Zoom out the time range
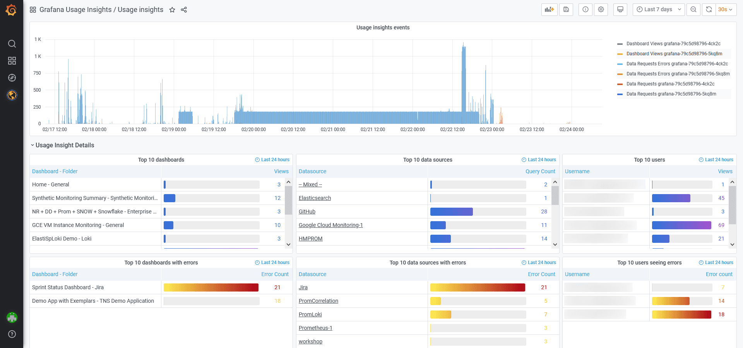The height and width of the screenshot is (348, 743). point(693,9)
